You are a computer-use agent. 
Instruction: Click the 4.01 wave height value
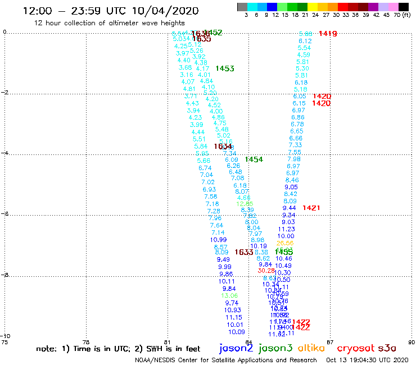coord(204,75)
